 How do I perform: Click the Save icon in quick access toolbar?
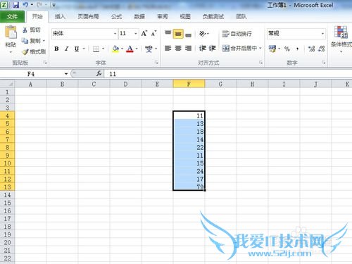[15, 4]
